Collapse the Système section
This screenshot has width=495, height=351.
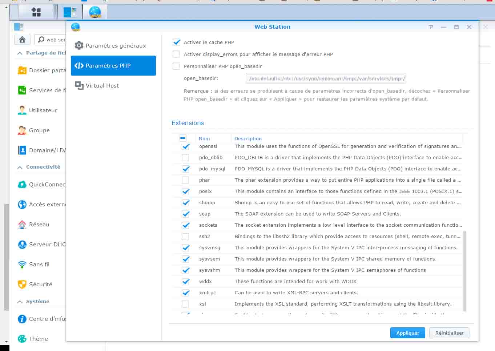point(20,302)
